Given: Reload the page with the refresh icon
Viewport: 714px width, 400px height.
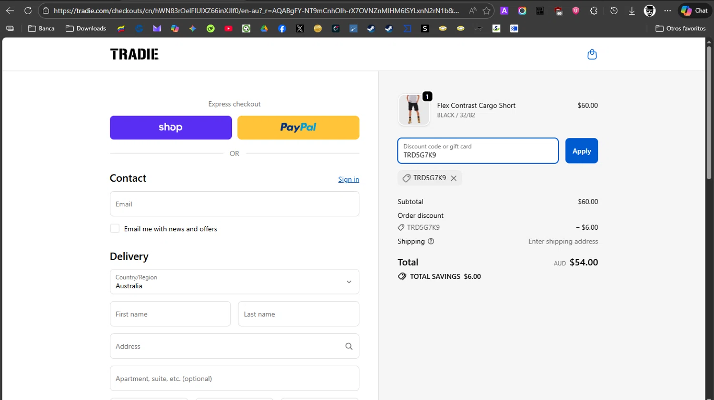Looking at the screenshot, I should [x=28, y=10].
